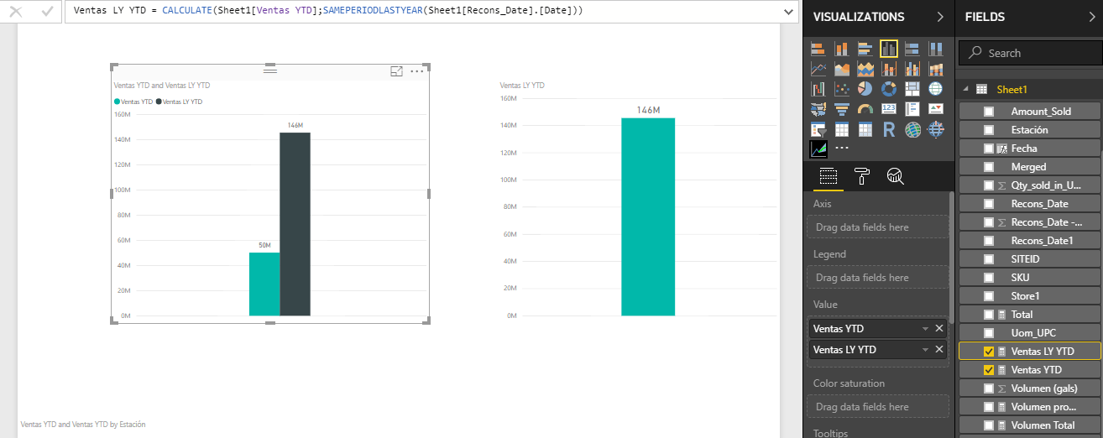Select the R script visual

(x=889, y=129)
